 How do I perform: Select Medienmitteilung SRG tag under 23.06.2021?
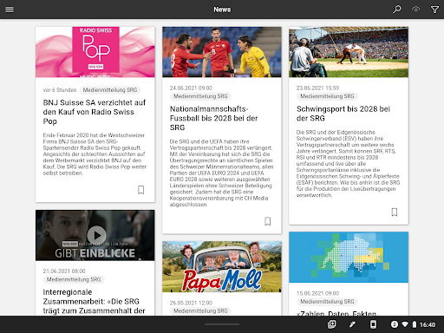[327, 96]
